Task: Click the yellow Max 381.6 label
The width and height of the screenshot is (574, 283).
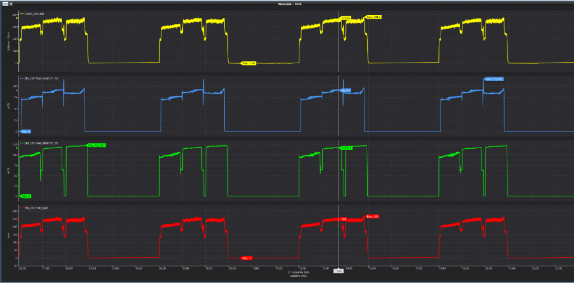Action: click(x=373, y=17)
